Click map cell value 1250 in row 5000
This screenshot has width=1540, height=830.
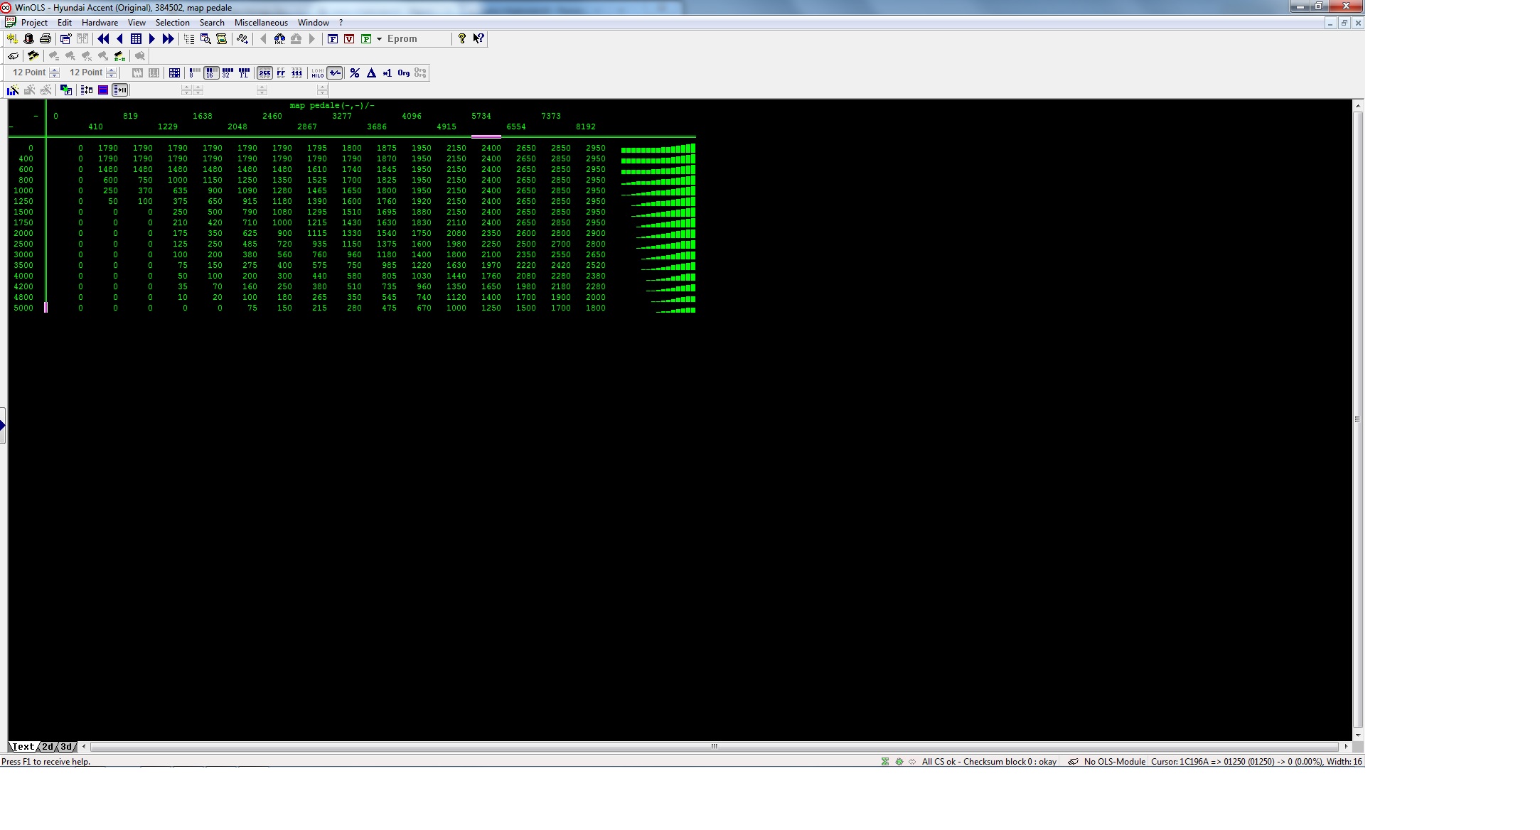[491, 308]
